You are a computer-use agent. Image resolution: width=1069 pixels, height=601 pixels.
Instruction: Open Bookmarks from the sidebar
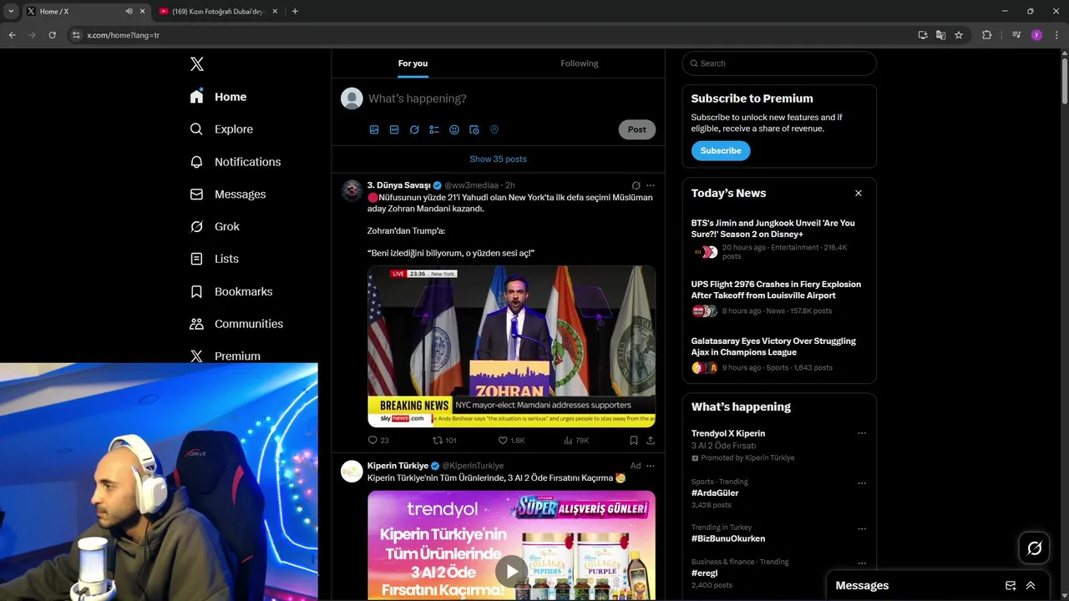point(231,291)
